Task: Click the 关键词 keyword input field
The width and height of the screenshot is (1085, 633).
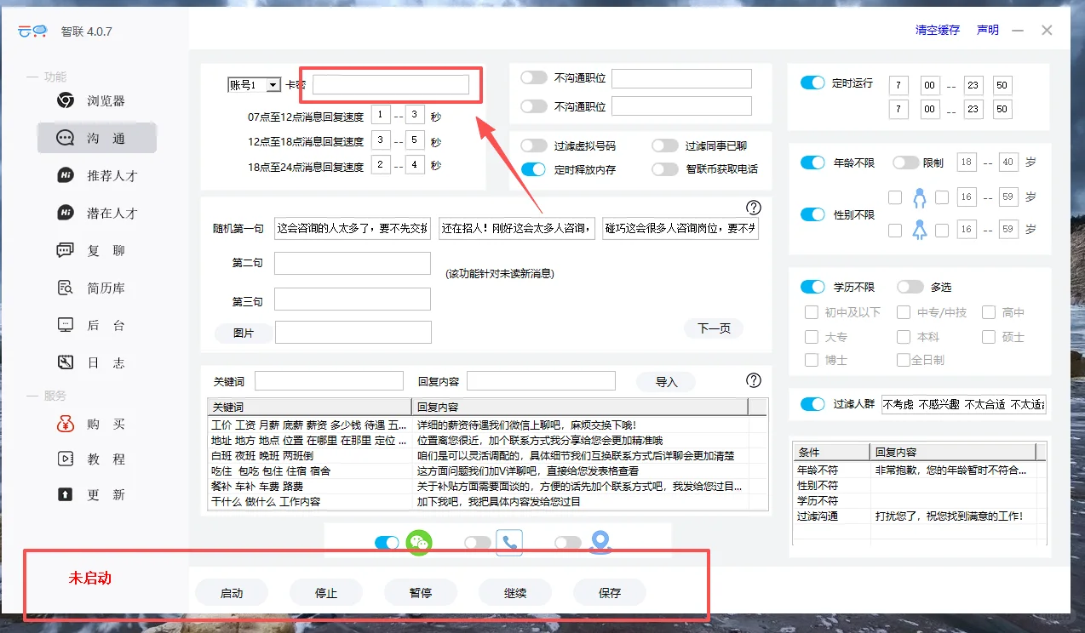Action: click(x=329, y=379)
